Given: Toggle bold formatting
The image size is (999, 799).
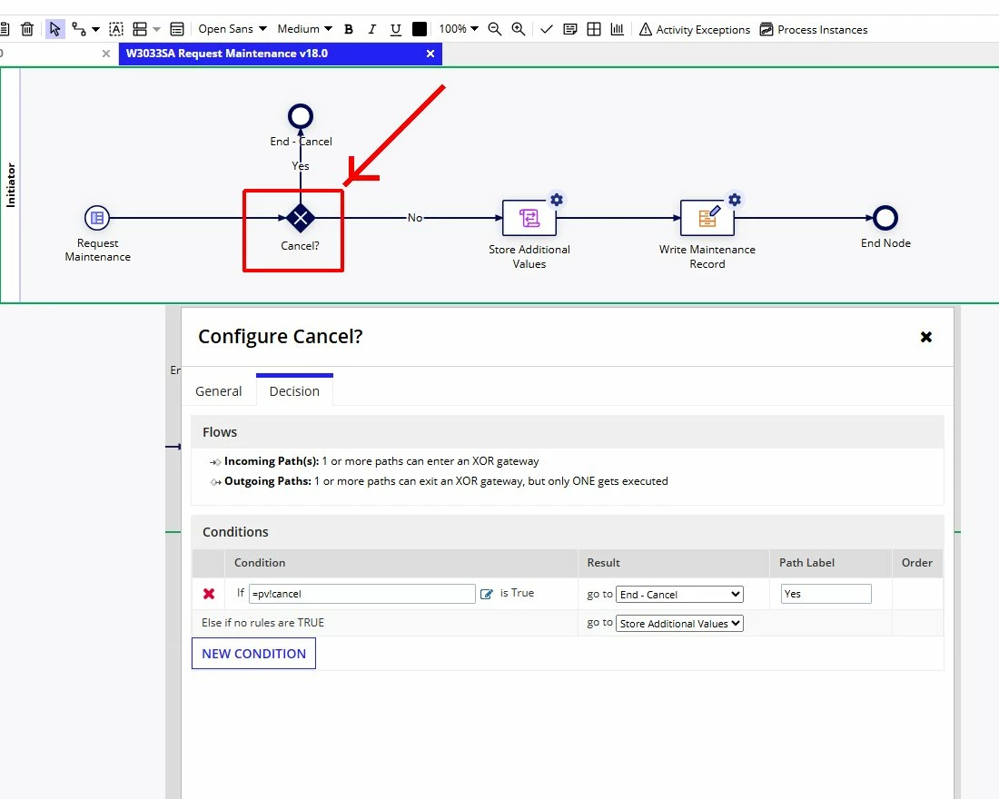Looking at the screenshot, I should (x=349, y=29).
